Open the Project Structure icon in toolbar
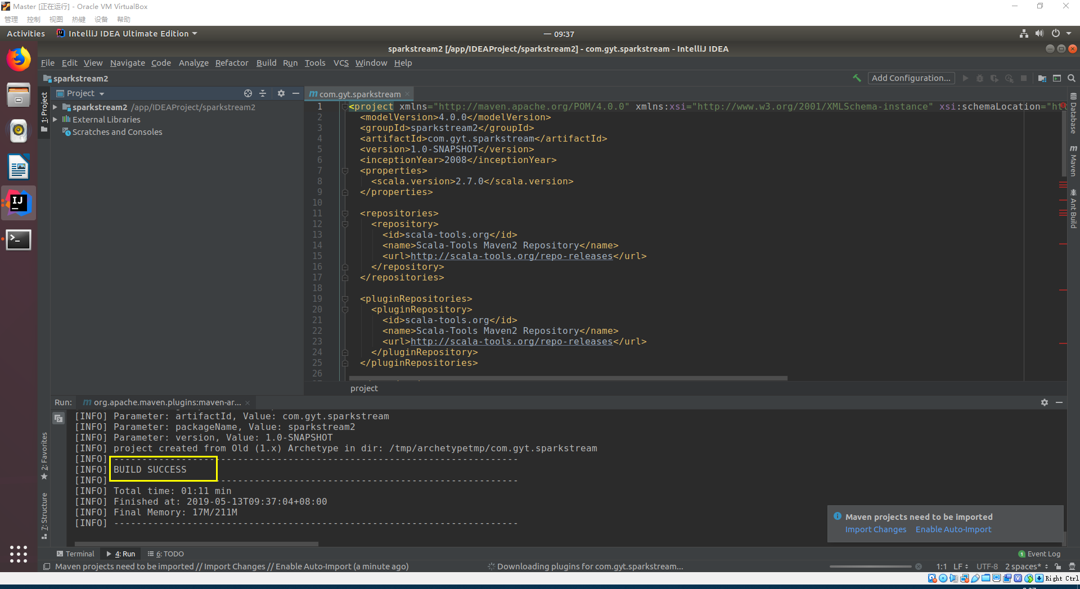This screenshot has height=589, width=1080. coord(1042,78)
